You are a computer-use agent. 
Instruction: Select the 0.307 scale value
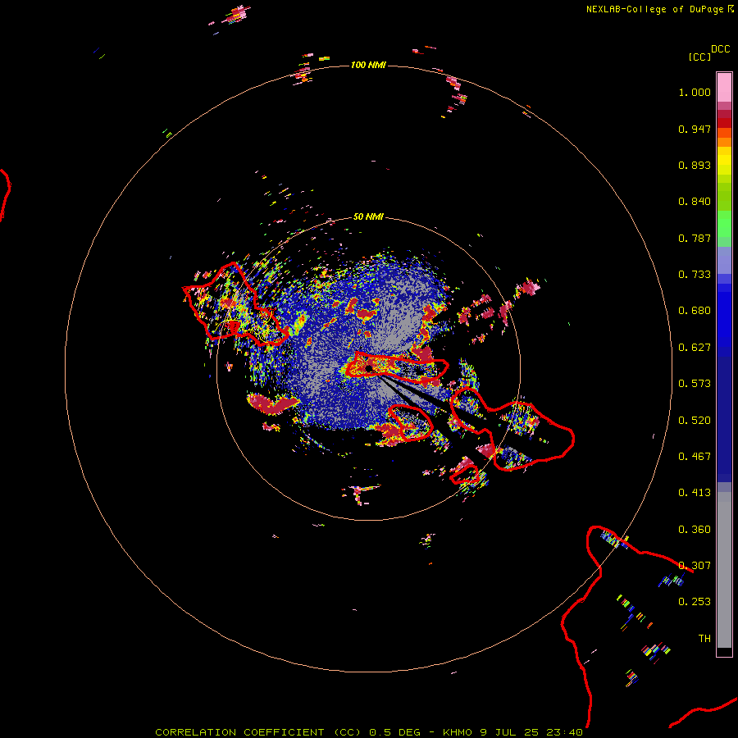coord(695,566)
